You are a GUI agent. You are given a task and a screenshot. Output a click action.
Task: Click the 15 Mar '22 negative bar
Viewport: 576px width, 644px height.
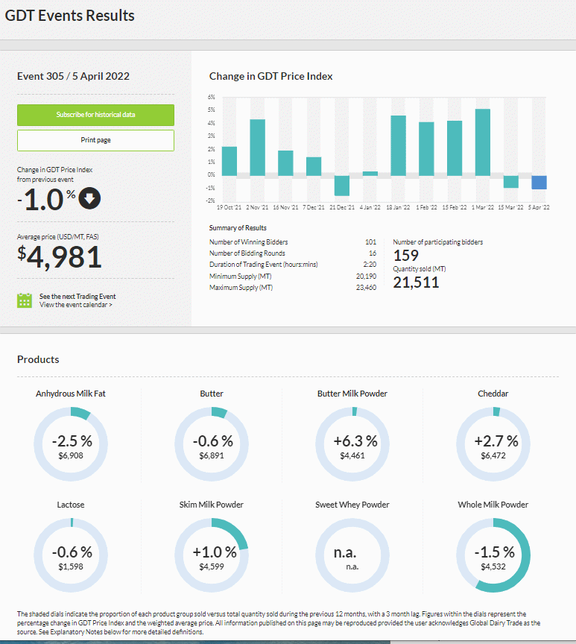[x=511, y=182]
